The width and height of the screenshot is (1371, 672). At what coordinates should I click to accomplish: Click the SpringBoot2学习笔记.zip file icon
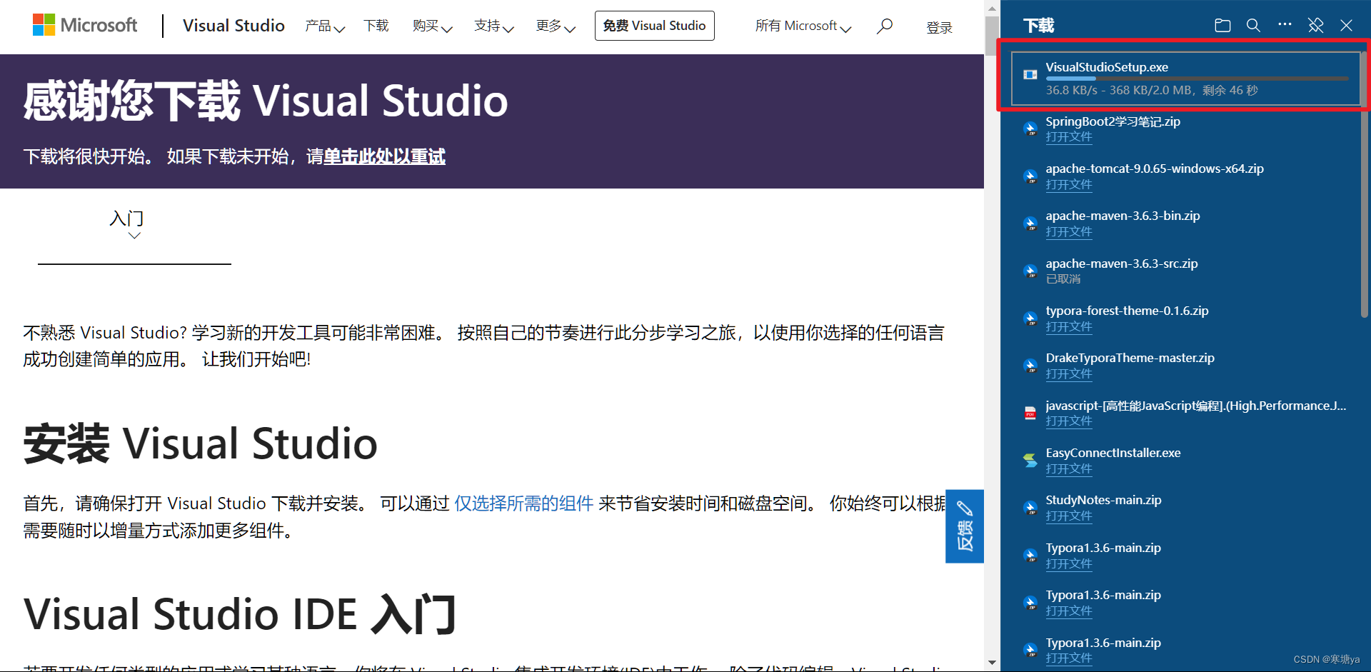pyautogui.click(x=1030, y=129)
